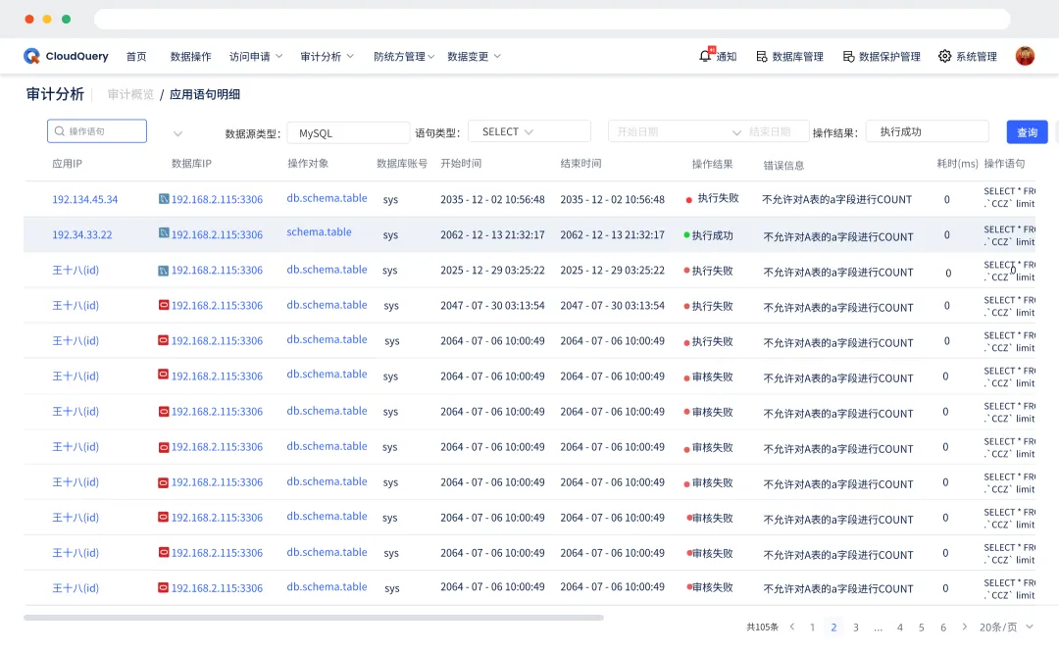The width and height of the screenshot is (1059, 653).
Task: Select 首页 in the navigation bar
Action: coord(136,56)
